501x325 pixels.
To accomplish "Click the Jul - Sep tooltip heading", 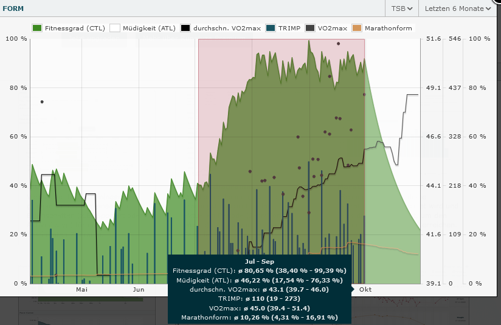I will click(259, 261).
